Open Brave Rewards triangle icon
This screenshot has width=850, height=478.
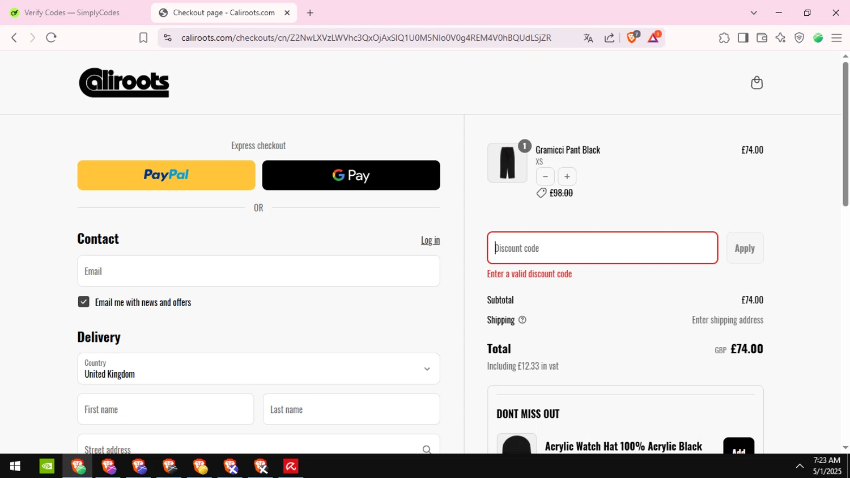tap(653, 37)
